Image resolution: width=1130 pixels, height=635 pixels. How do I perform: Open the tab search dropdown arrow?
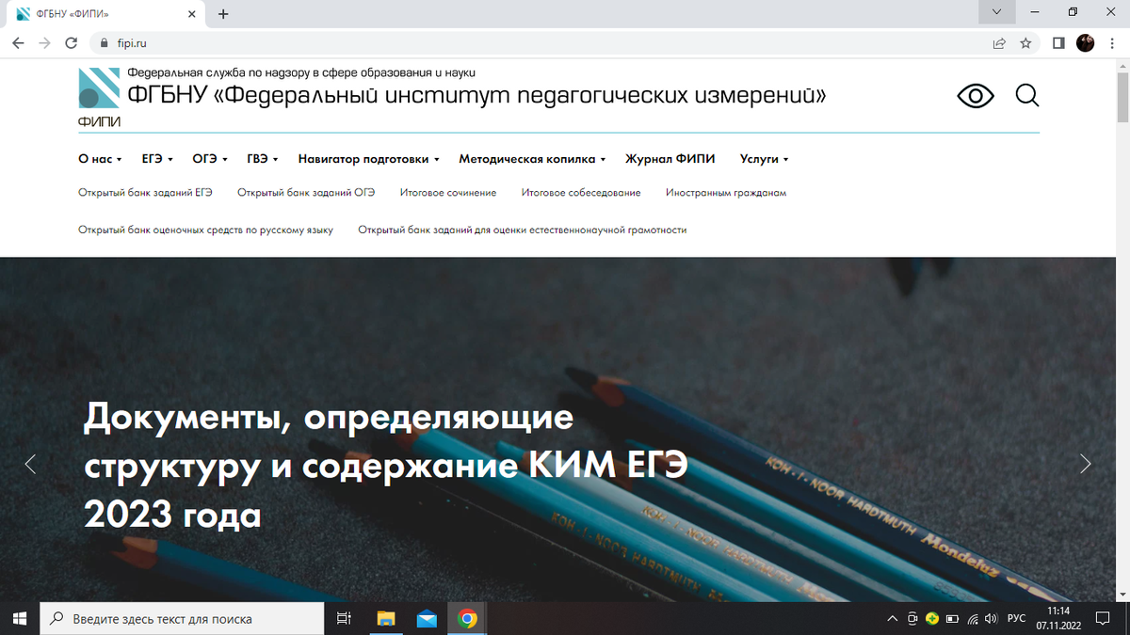click(x=996, y=12)
